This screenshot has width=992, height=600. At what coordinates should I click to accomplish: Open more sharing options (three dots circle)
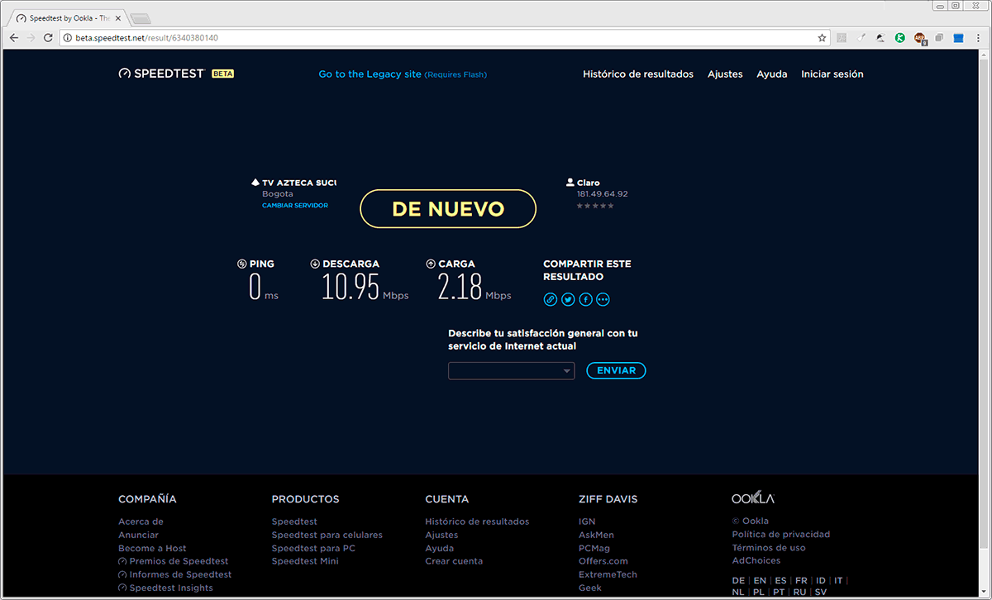coord(603,299)
